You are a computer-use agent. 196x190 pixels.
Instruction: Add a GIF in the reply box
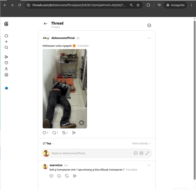coord(142,153)
